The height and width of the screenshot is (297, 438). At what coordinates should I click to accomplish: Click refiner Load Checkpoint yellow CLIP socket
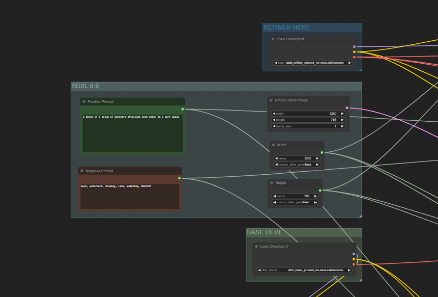point(354,52)
